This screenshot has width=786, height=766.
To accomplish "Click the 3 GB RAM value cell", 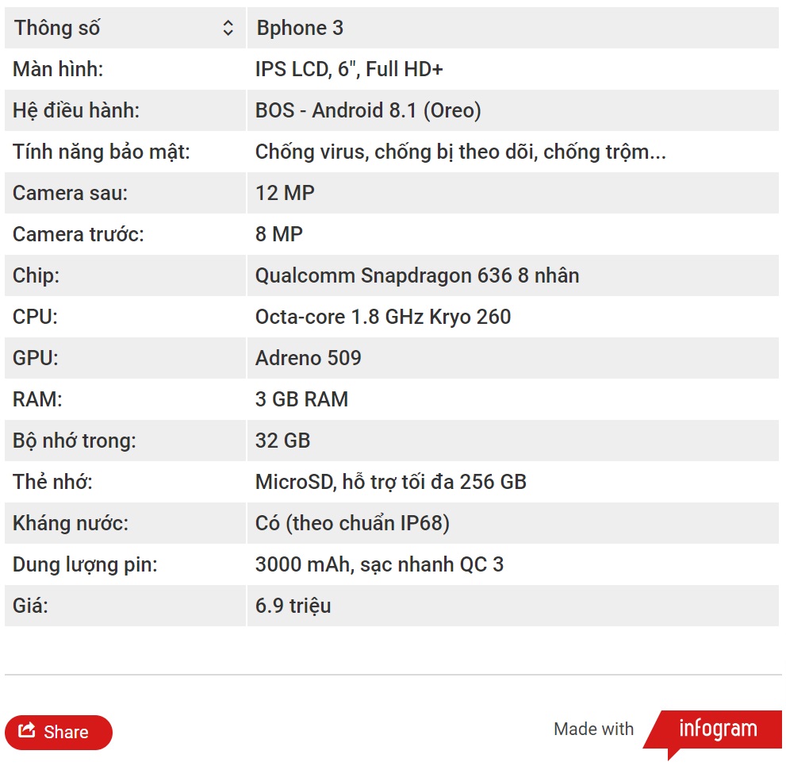I will click(513, 399).
